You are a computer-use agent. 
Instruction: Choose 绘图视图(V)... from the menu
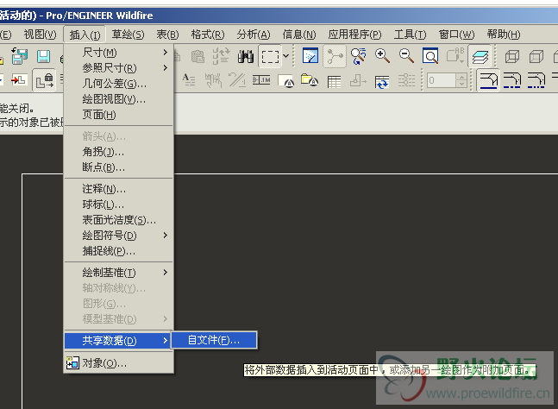pos(119,99)
